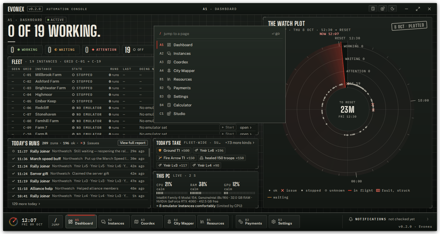The height and width of the screenshot is (234, 440).
Task: Select Payments in the jump list
Action: [220, 88]
